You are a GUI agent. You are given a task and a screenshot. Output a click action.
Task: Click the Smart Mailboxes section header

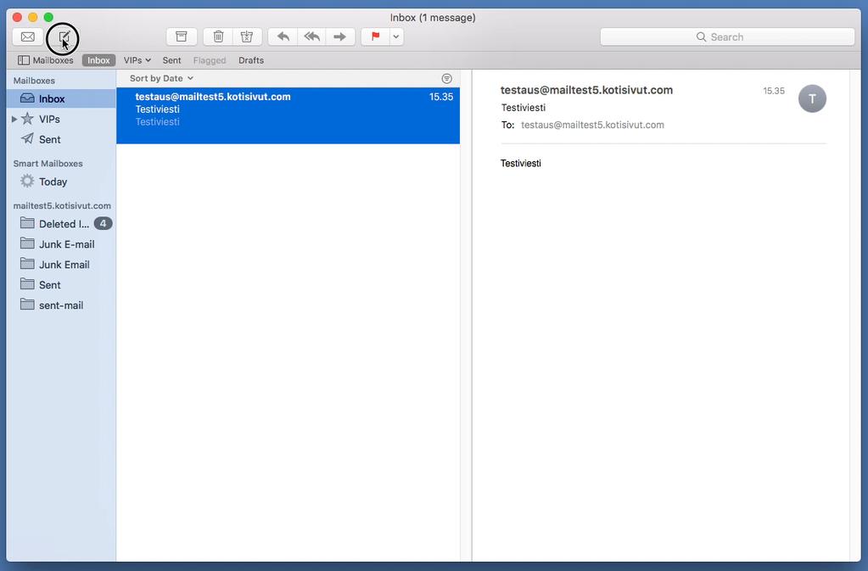point(48,164)
